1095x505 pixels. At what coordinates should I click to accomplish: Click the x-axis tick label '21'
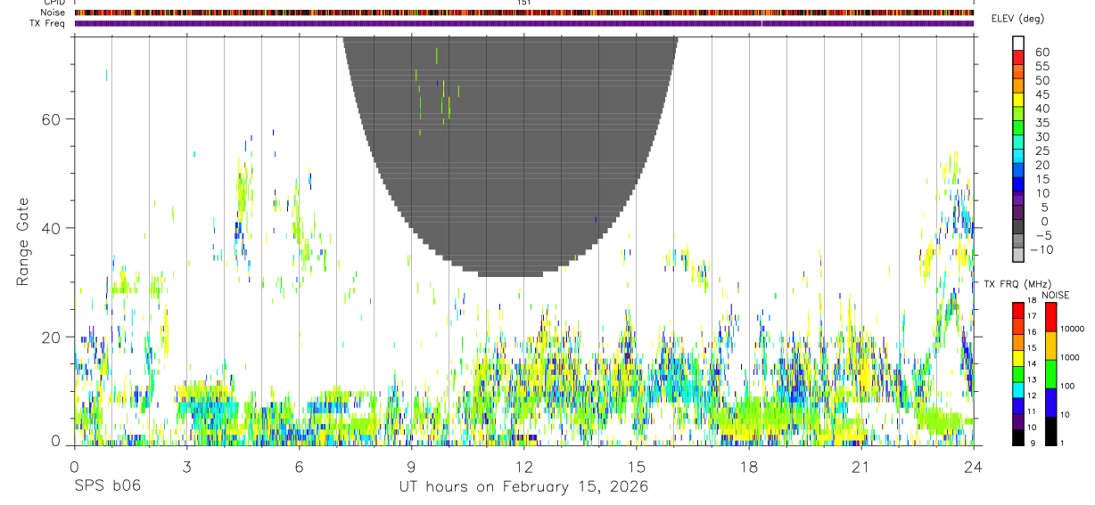pyautogui.click(x=860, y=467)
